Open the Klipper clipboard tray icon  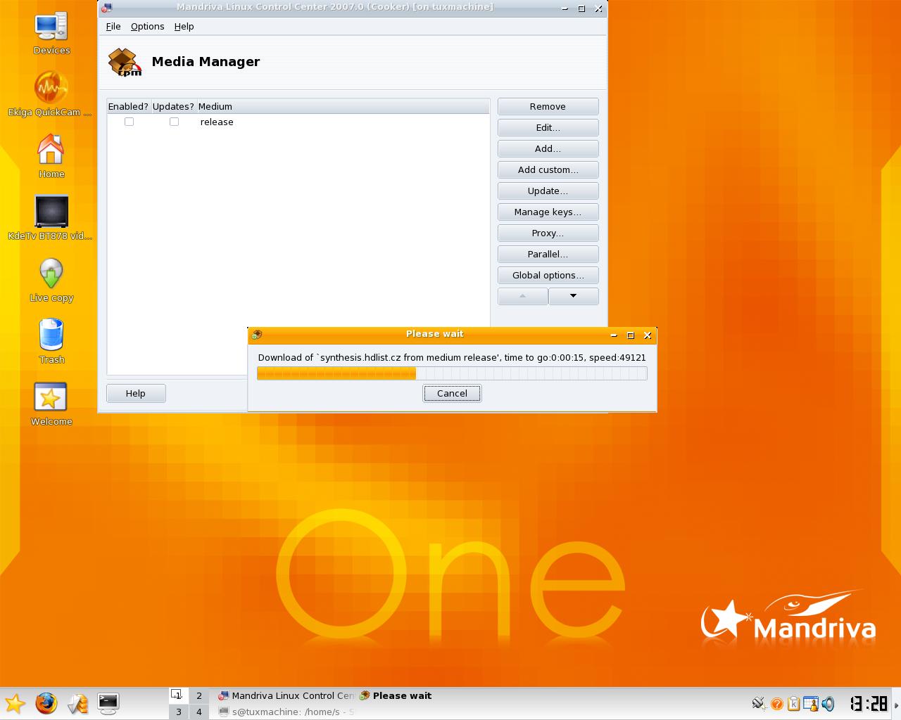click(x=794, y=703)
